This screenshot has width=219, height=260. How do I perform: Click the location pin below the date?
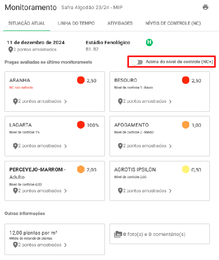tap(10, 50)
